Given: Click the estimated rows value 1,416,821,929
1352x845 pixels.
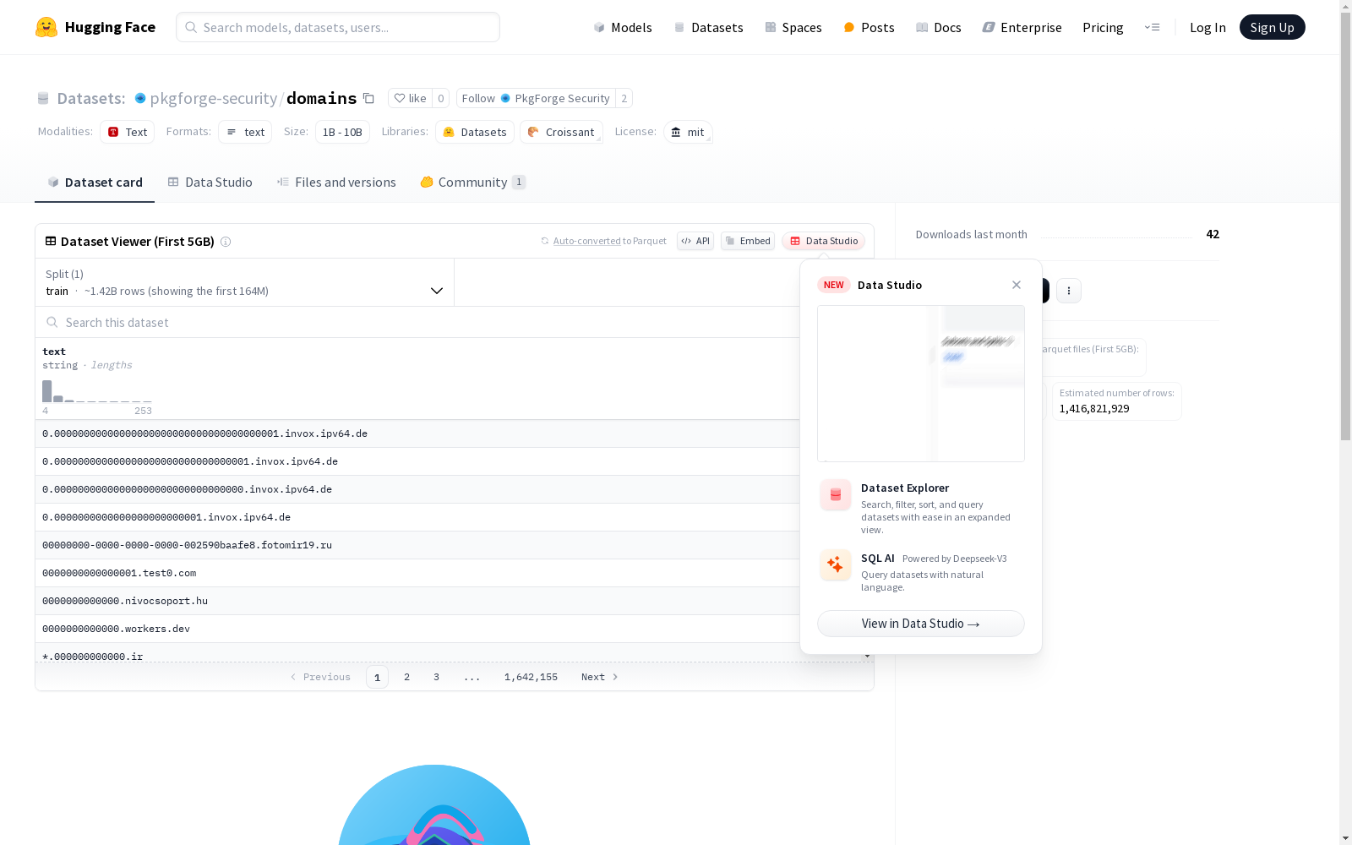Looking at the screenshot, I should 1094,408.
